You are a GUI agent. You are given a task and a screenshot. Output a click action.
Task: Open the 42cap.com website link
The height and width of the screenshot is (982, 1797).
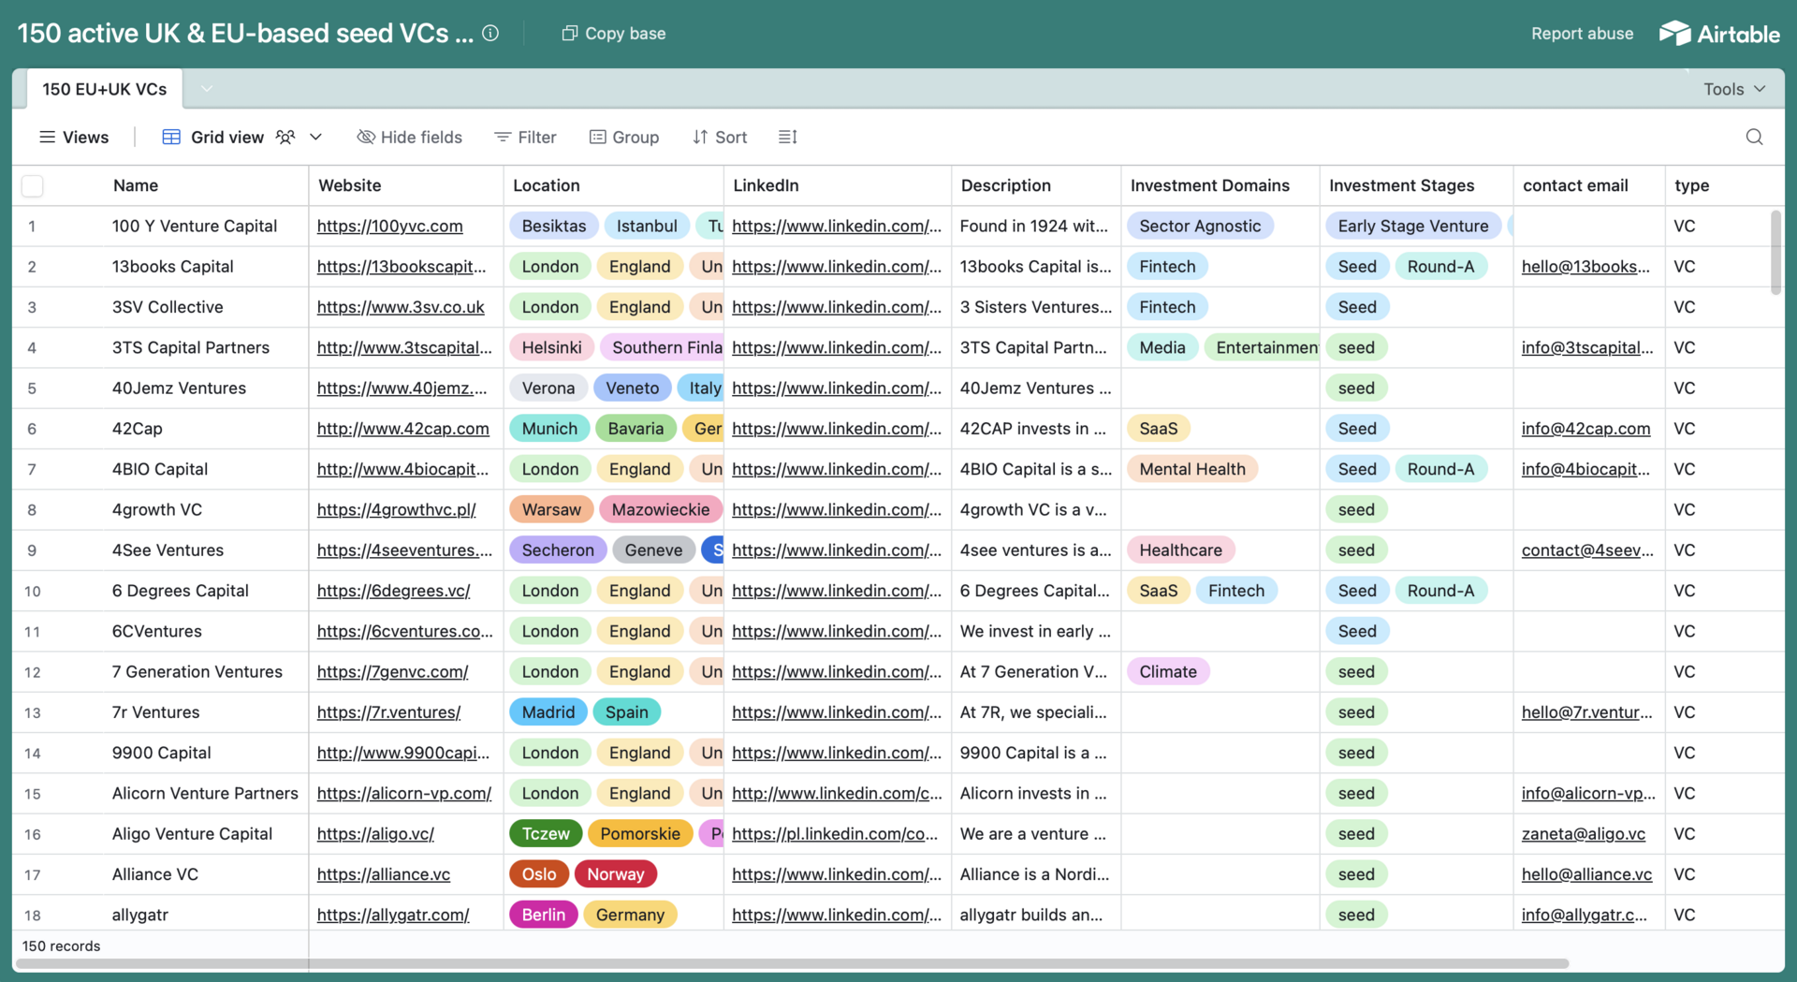tap(402, 429)
